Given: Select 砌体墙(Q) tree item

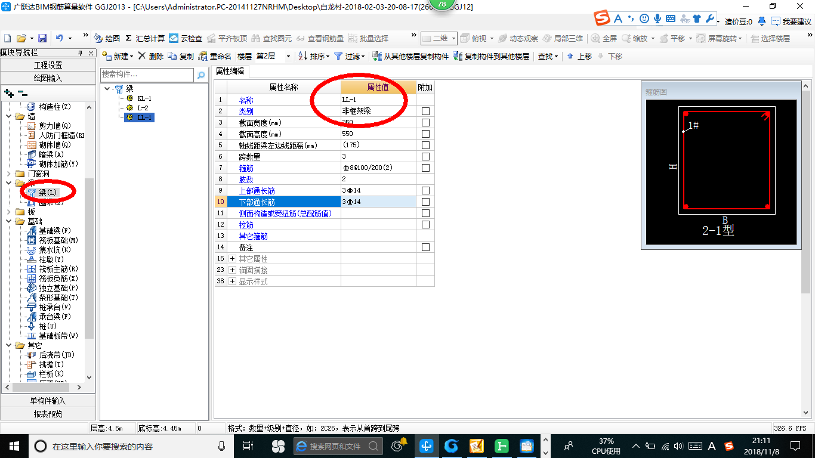Looking at the screenshot, I should pyautogui.click(x=55, y=145).
